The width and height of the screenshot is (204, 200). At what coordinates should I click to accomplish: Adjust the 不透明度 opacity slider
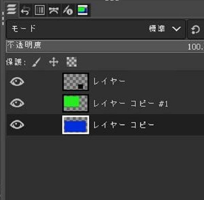[105, 47]
